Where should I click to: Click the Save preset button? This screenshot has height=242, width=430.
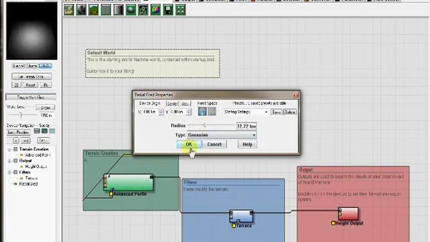(x=276, y=112)
